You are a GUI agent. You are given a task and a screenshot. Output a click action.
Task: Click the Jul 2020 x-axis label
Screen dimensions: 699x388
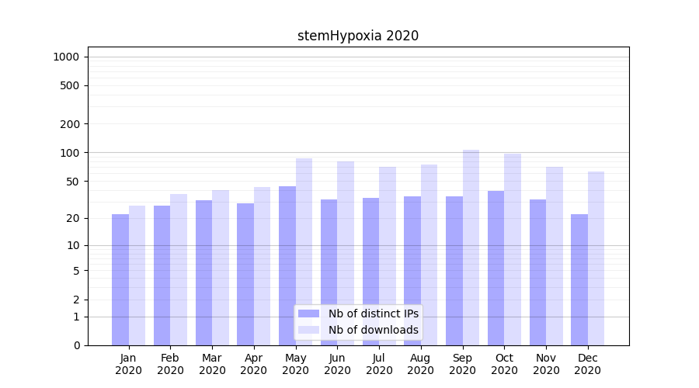click(x=379, y=364)
